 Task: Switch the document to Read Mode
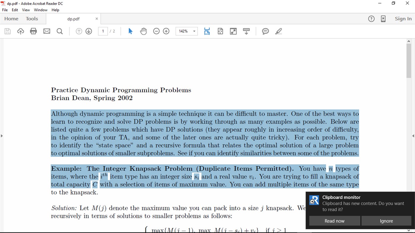246,31
